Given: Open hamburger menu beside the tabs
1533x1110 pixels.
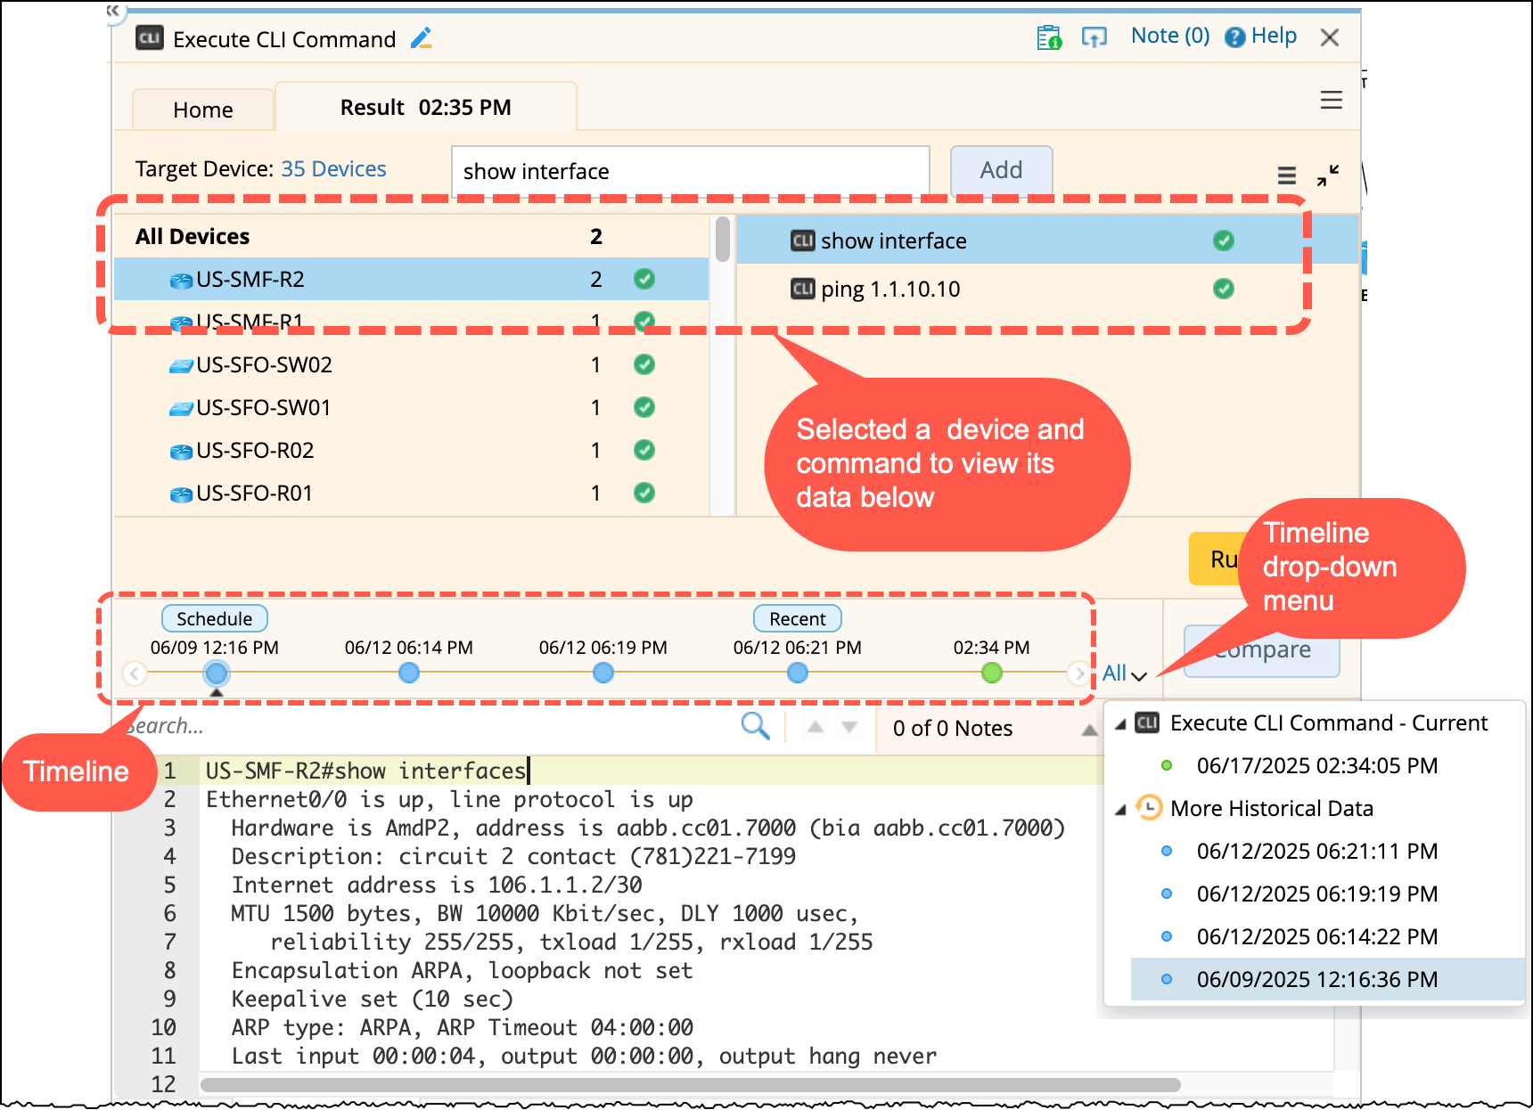Looking at the screenshot, I should (1331, 101).
